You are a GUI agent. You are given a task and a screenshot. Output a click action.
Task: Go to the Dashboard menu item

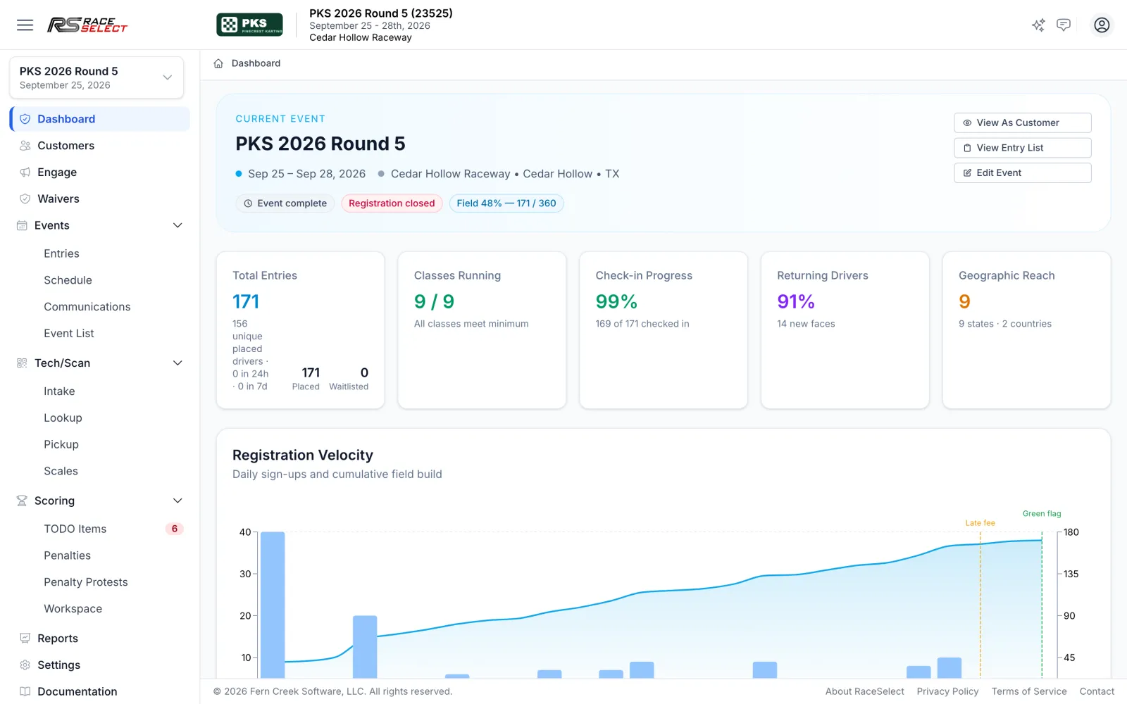[100, 119]
